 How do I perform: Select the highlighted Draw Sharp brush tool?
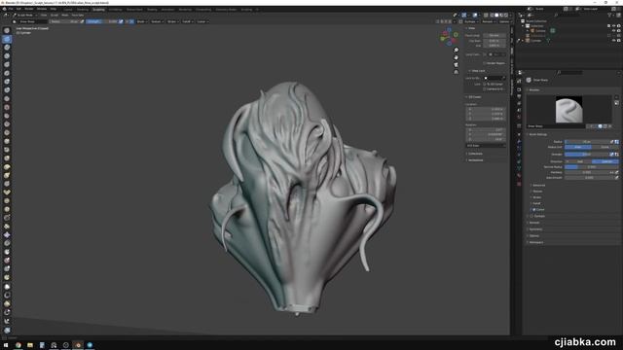point(7,39)
